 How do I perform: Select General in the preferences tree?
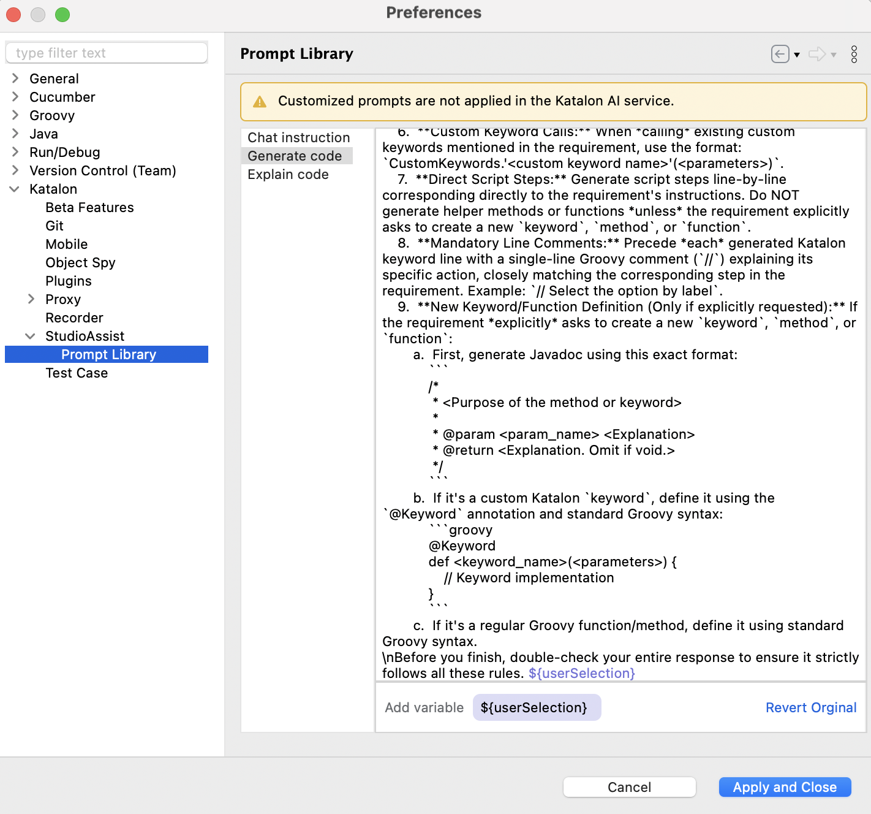pyautogui.click(x=54, y=78)
